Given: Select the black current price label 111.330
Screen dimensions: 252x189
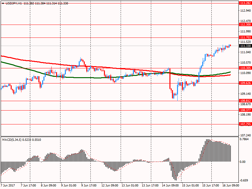Looking at the screenshot, I should coord(245,46).
